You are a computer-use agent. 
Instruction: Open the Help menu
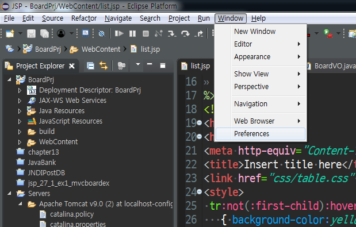point(258,18)
